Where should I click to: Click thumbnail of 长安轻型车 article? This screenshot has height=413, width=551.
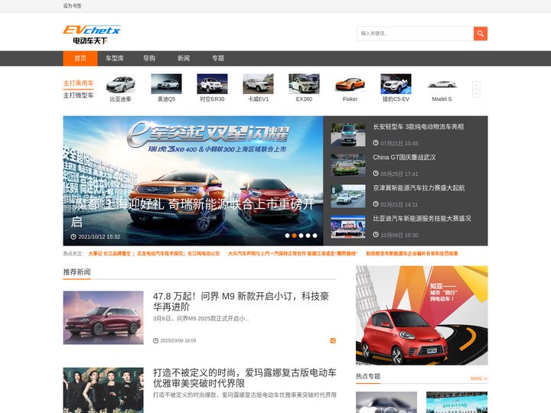[348, 135]
